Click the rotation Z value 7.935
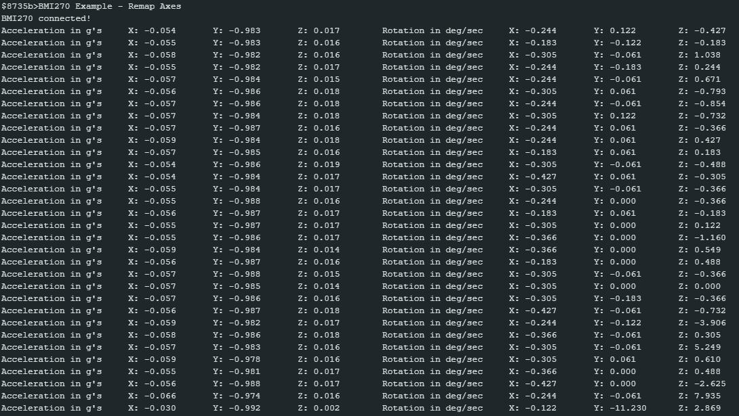 point(708,396)
